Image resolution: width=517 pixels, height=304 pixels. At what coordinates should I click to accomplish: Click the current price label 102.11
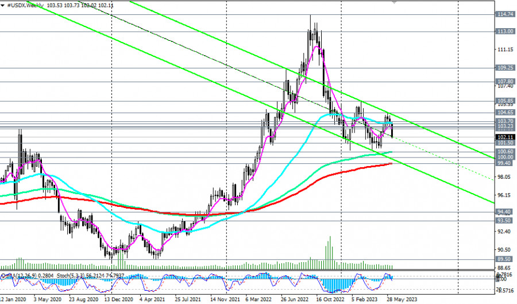[505, 137]
